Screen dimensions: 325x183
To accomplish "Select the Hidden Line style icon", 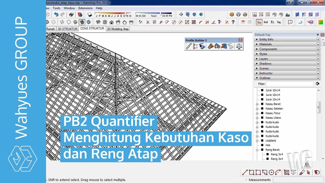I will (69, 22).
